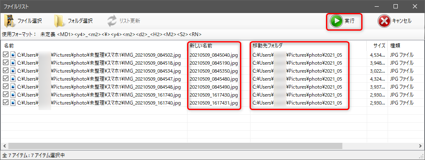425x160 pixels.
Task: Select new name 20210509_0845190.jpg
Action: coord(214,63)
